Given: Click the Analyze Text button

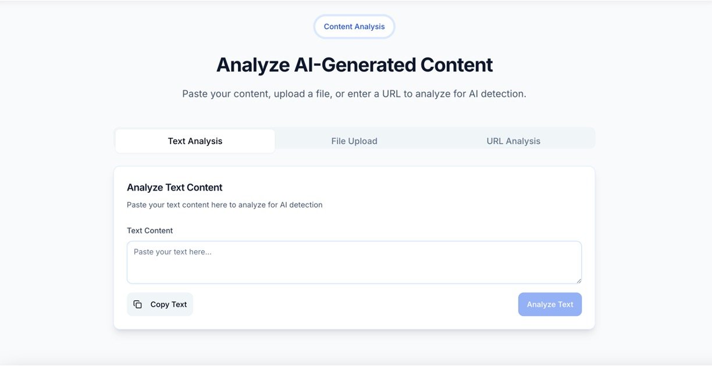Looking at the screenshot, I should (550, 304).
